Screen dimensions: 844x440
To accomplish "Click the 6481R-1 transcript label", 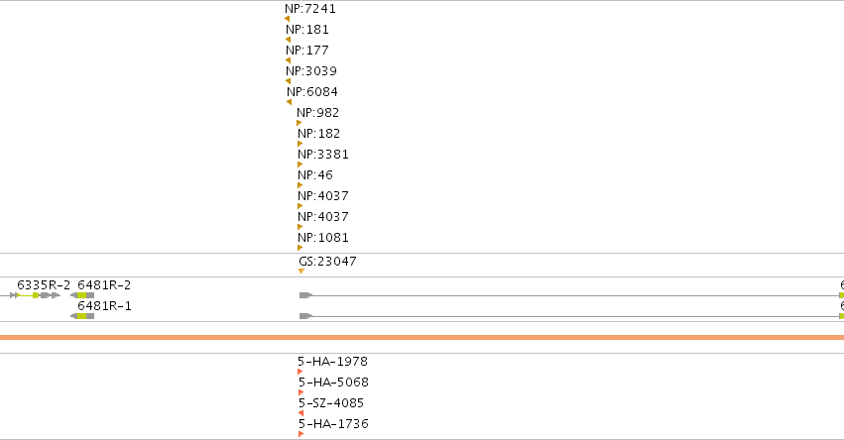I will 104,306.
